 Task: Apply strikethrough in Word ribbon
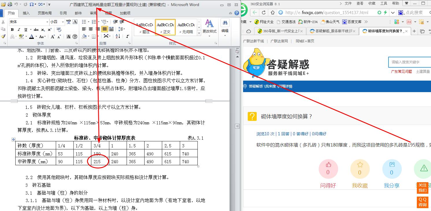pyautogui.click(x=36, y=30)
